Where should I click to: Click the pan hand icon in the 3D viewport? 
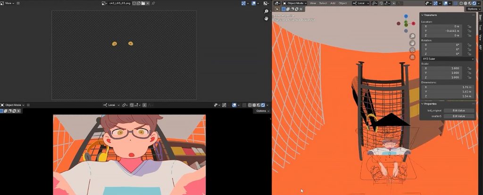click(x=412, y=43)
